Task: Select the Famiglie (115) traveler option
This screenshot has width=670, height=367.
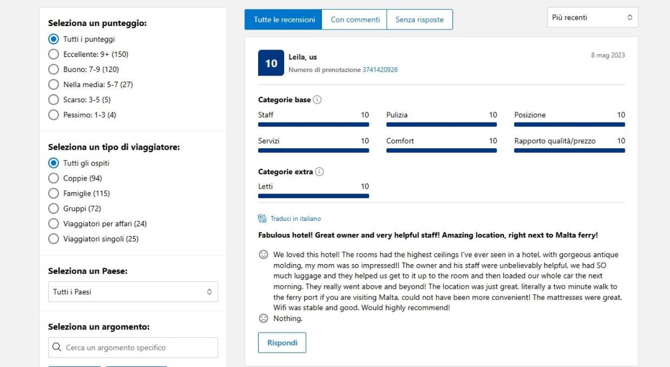Action: [x=54, y=193]
